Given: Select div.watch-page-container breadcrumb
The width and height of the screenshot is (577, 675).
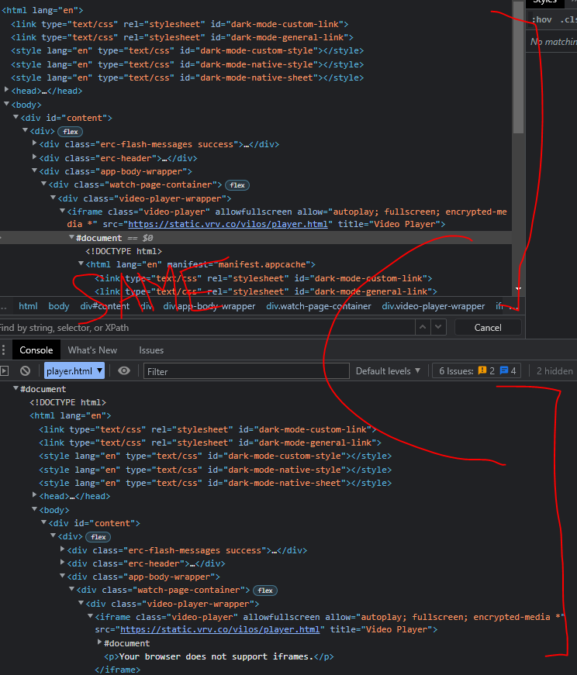Looking at the screenshot, I should pyautogui.click(x=319, y=306).
